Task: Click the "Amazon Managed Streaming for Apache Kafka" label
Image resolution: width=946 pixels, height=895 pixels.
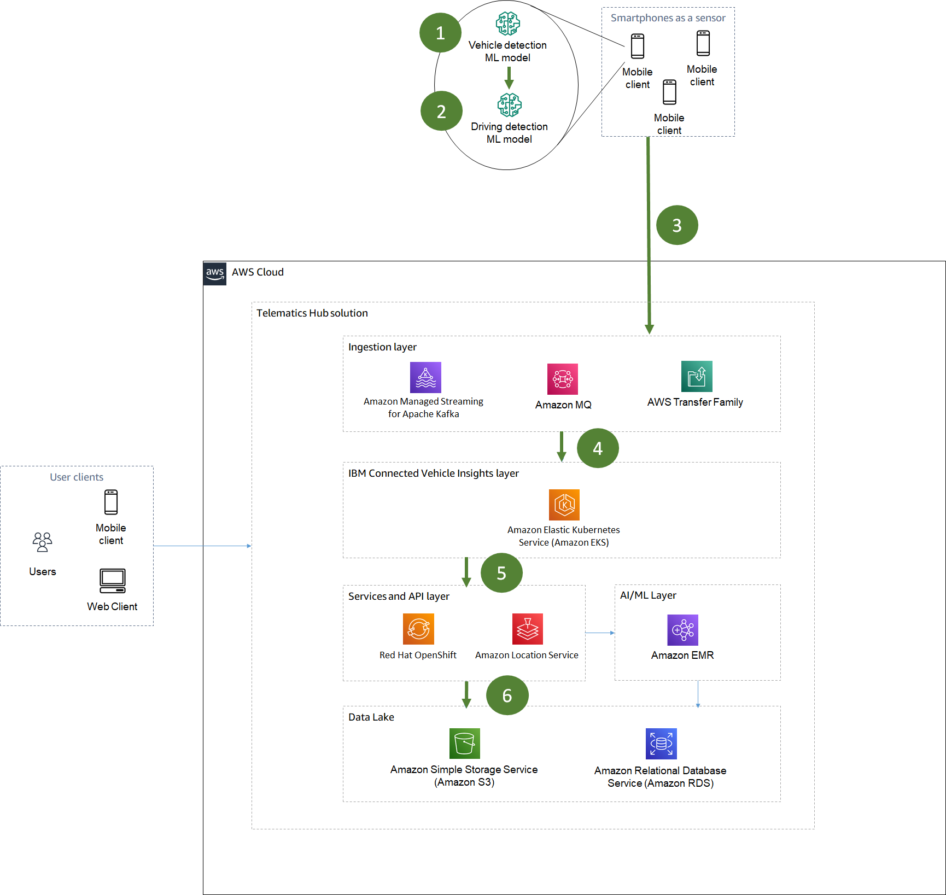Action: tap(424, 408)
